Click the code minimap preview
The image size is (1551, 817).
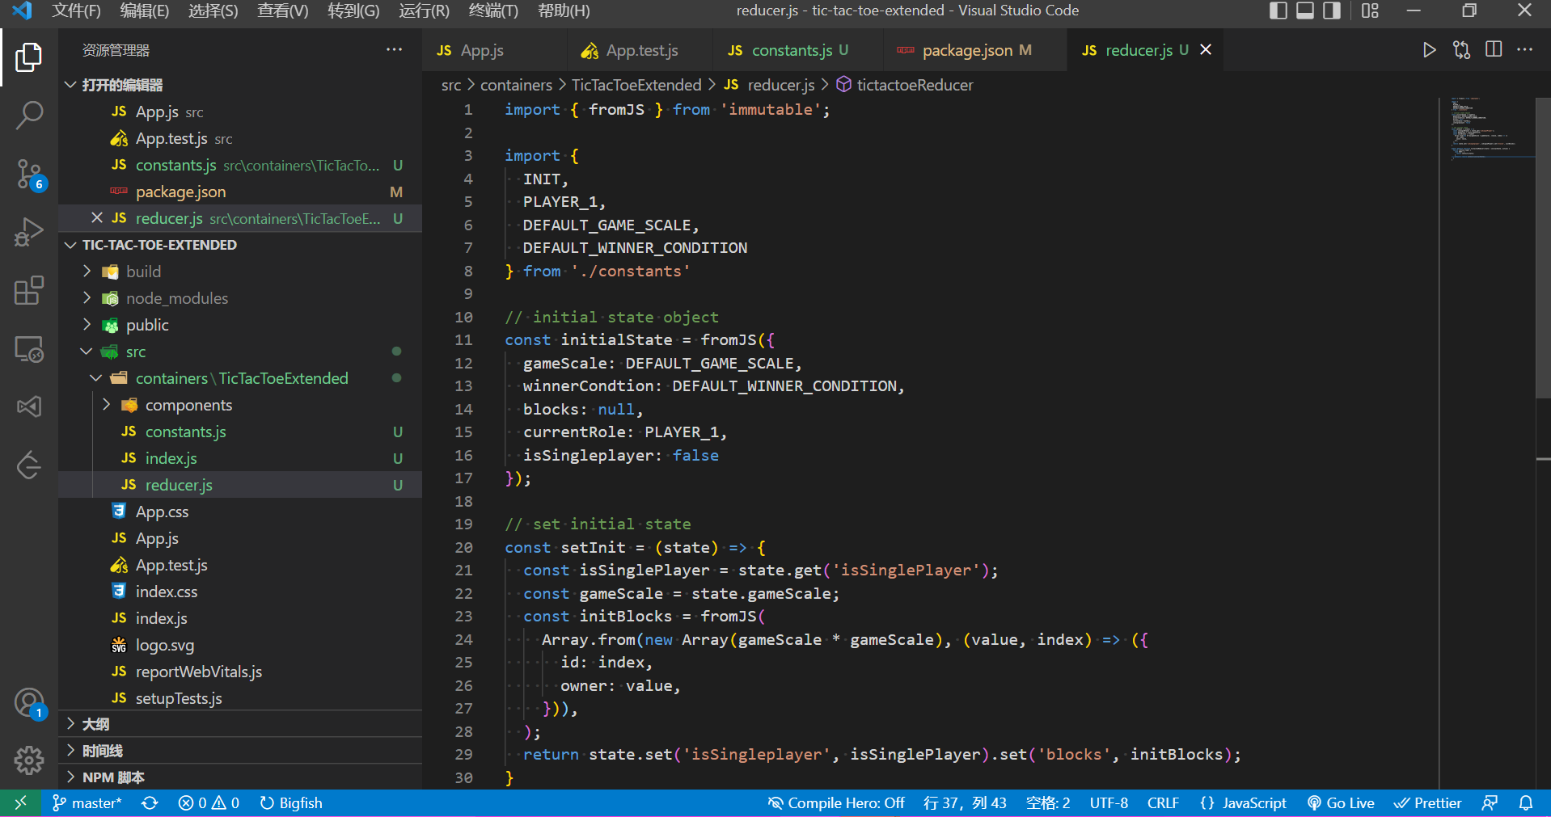click(1484, 129)
